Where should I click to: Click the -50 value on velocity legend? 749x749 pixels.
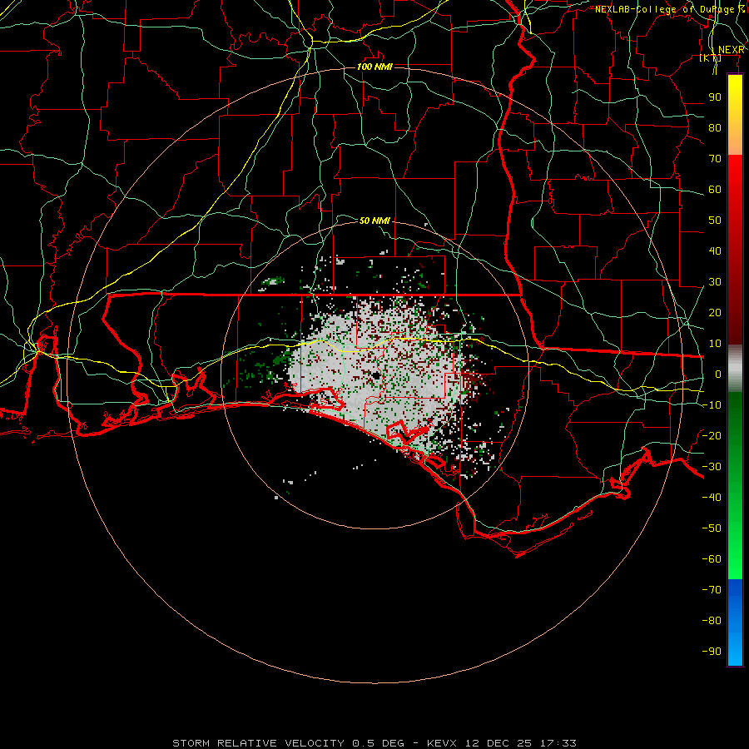tap(712, 528)
